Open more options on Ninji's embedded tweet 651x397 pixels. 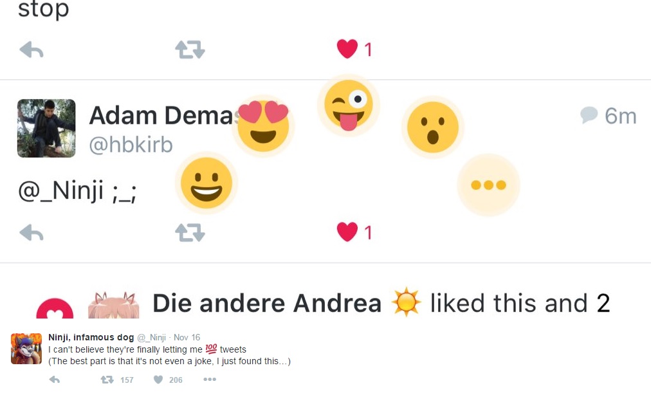[210, 379]
